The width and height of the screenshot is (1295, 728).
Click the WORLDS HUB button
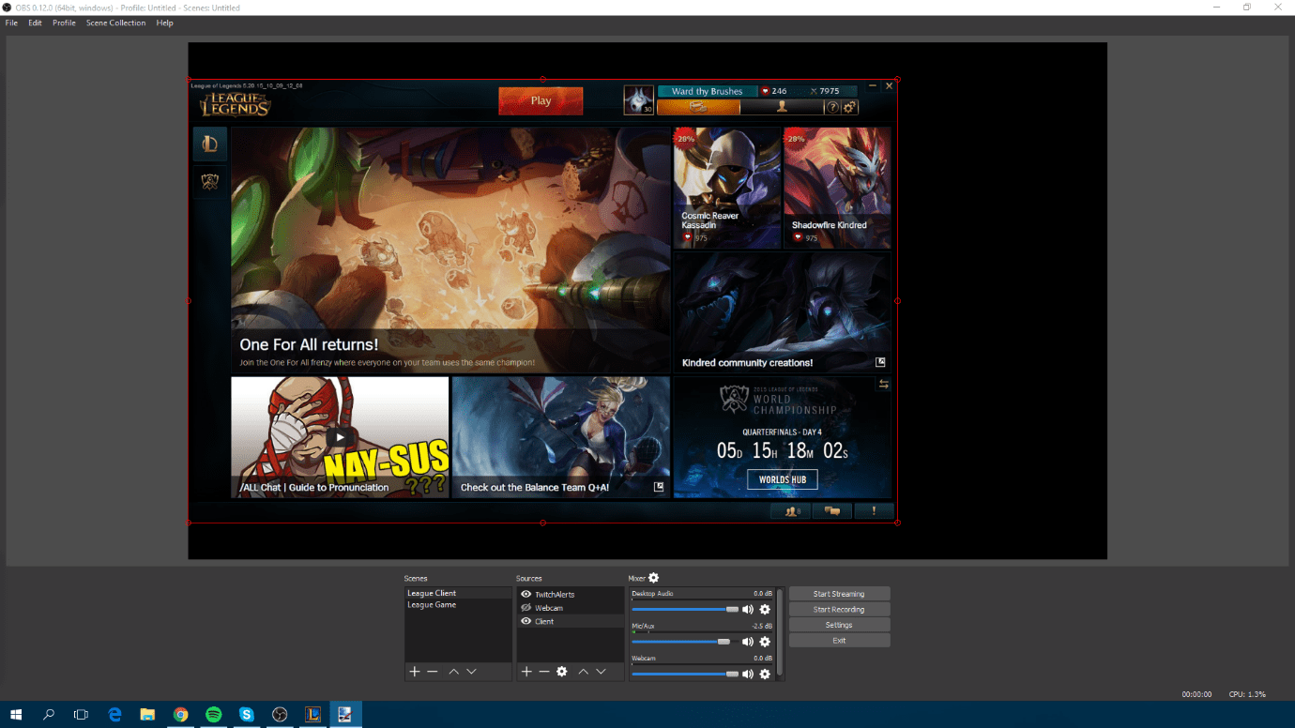coord(782,479)
